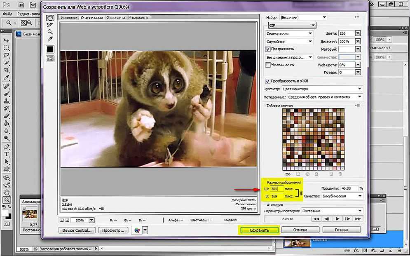Select the Slice Select tool
Screen dimensions: 410x256
50,25
